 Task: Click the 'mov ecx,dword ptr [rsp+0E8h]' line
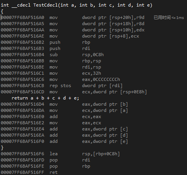point(74,92)
